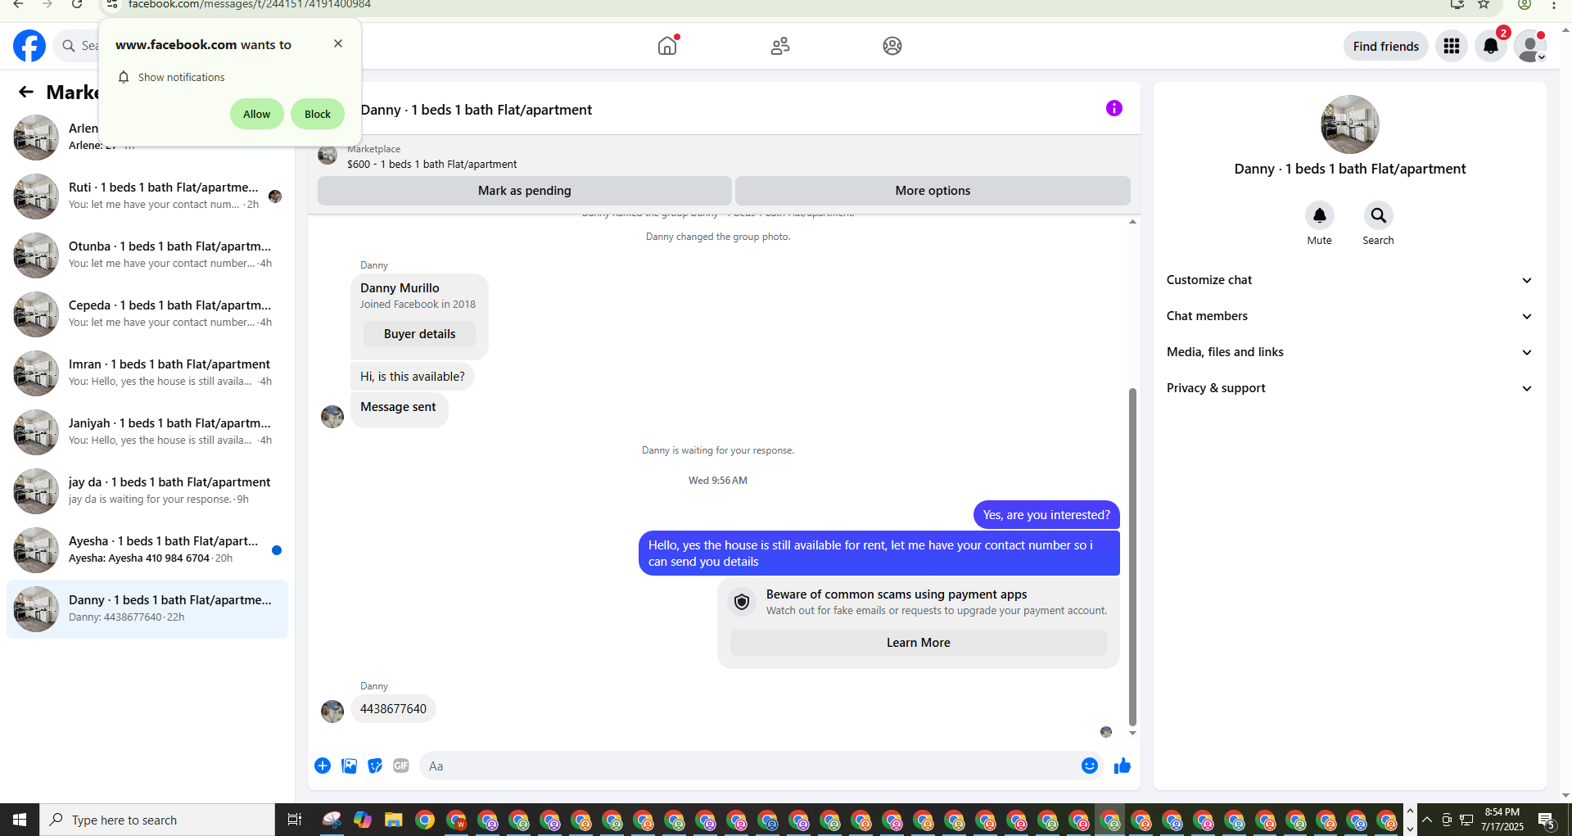Attach a photo with the image icon
Screen dimensions: 1572x836
tap(349, 766)
